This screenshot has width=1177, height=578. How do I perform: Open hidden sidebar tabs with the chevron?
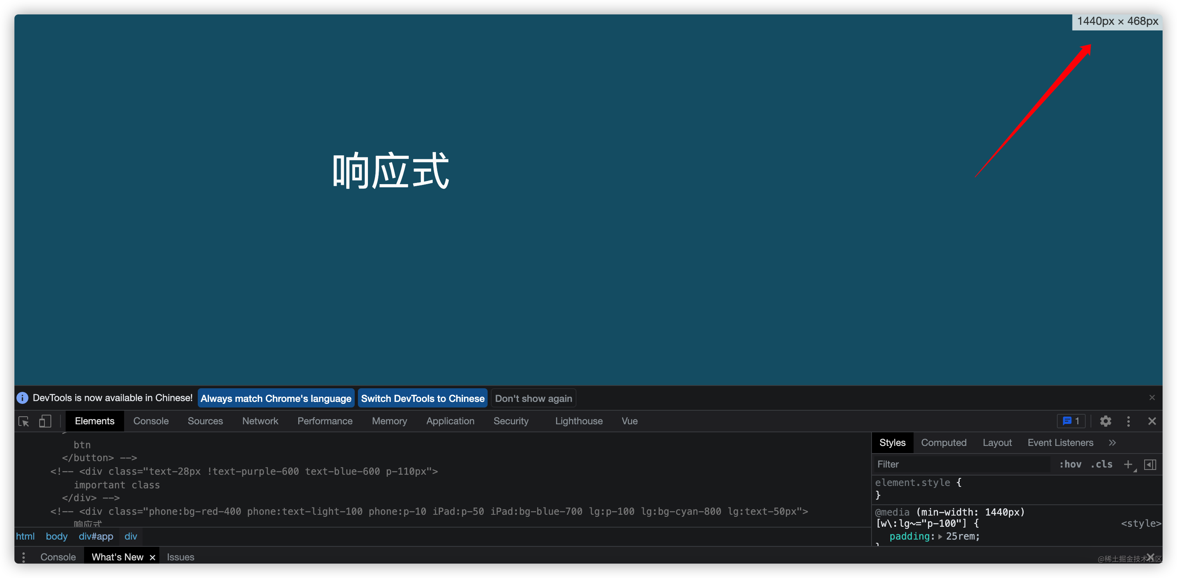pos(1113,442)
